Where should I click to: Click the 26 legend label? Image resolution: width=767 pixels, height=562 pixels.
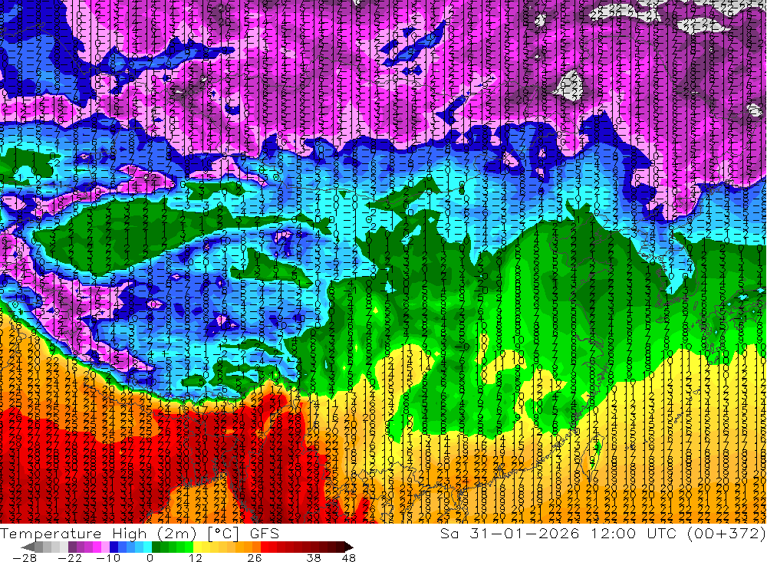click(255, 557)
